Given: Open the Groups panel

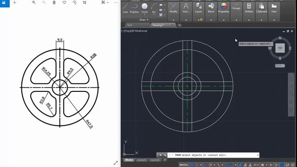Looking at the screenshot, I should 236,7.
